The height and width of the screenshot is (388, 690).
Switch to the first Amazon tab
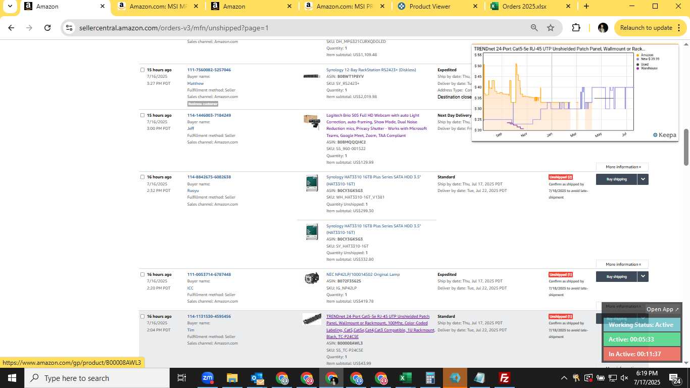[66, 7]
